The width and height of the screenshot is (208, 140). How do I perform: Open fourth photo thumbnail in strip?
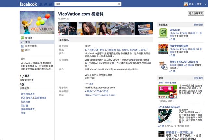[125, 29]
